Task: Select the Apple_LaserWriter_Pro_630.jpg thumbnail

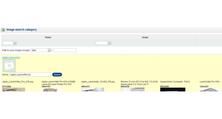Action: click(x=14, y=90)
